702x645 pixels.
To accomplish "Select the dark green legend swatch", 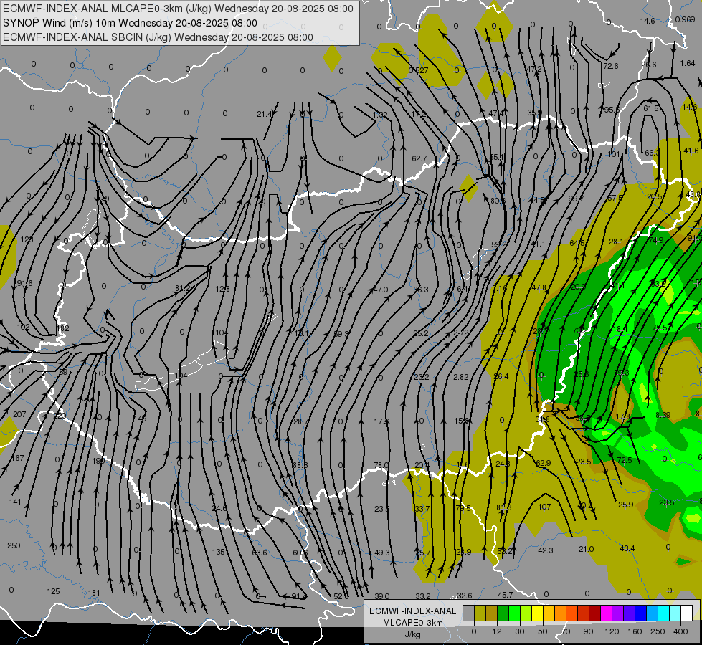I will (503, 613).
